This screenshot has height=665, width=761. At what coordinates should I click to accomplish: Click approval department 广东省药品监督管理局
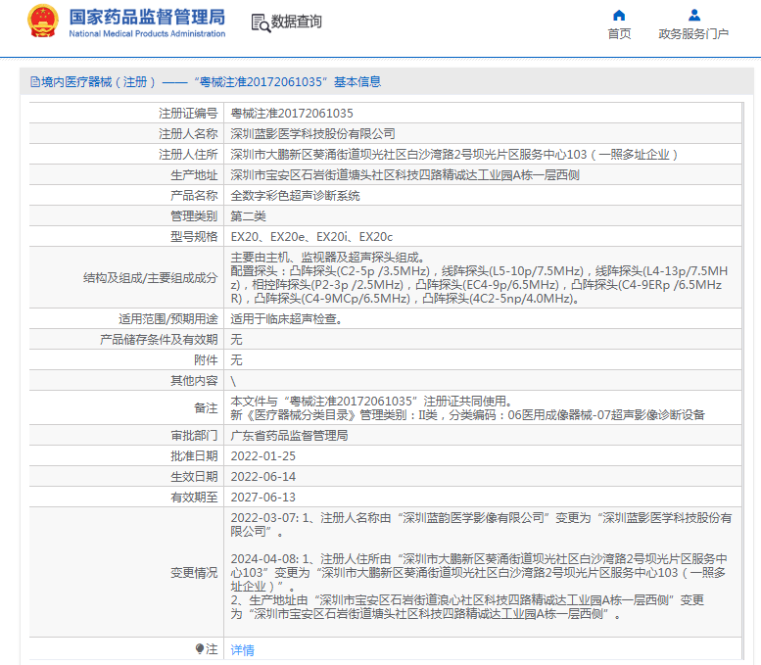click(289, 435)
